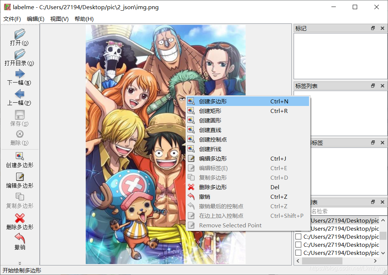Choose 编辑多边形 Ctrl+J in the context menu
Viewport: 388px width, 275px height.
248,158
